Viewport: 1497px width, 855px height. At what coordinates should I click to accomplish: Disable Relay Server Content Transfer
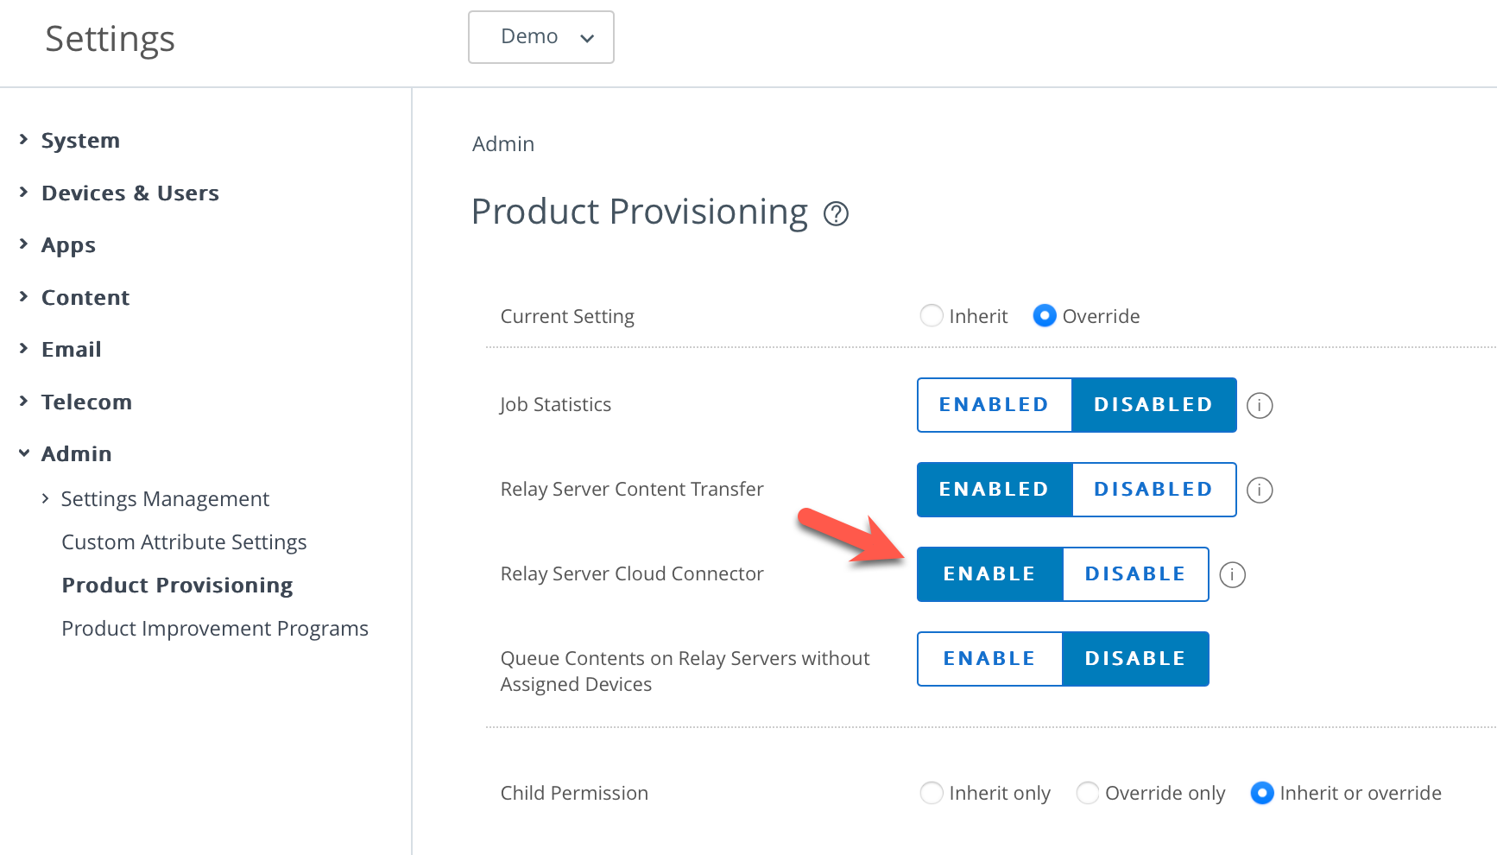(1153, 490)
